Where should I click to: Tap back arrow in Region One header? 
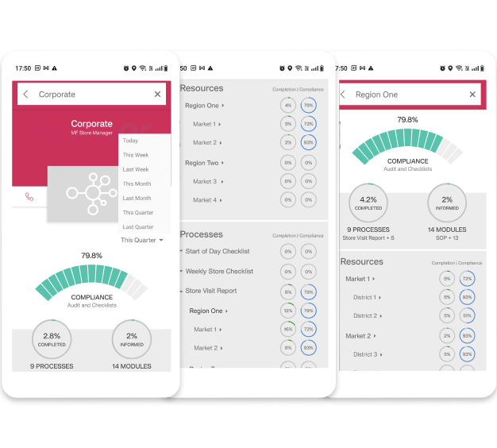(343, 95)
